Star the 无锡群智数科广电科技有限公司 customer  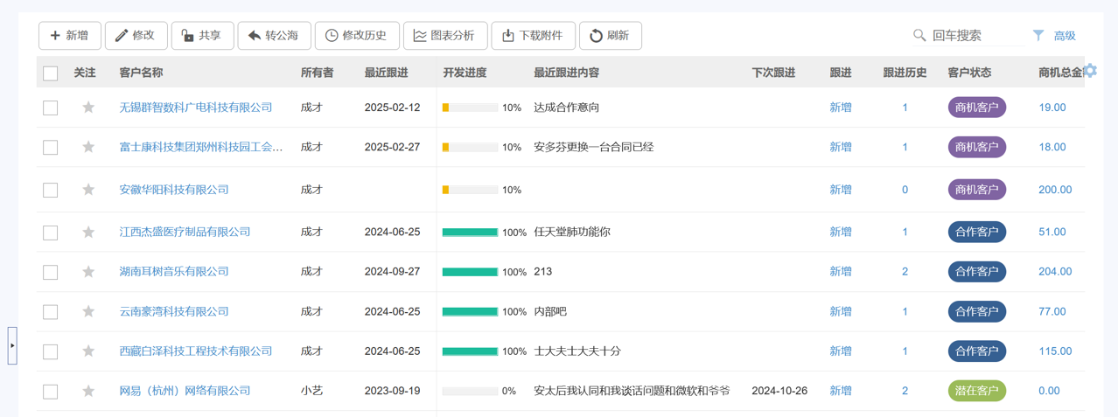(88, 108)
